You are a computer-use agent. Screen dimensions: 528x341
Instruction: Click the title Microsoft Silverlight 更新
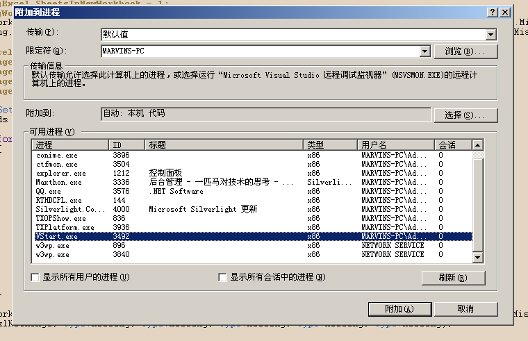(203, 209)
